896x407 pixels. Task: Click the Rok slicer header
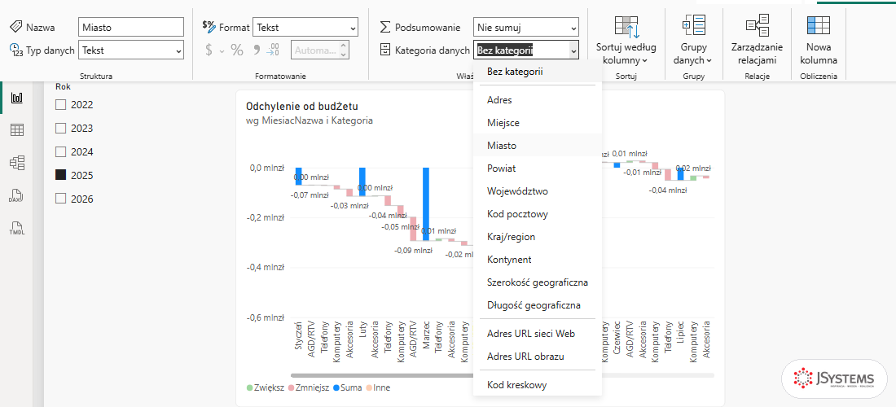pos(63,87)
